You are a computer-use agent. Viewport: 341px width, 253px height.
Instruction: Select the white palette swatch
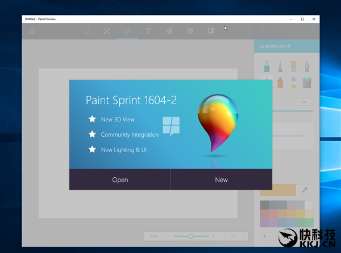[309, 205]
